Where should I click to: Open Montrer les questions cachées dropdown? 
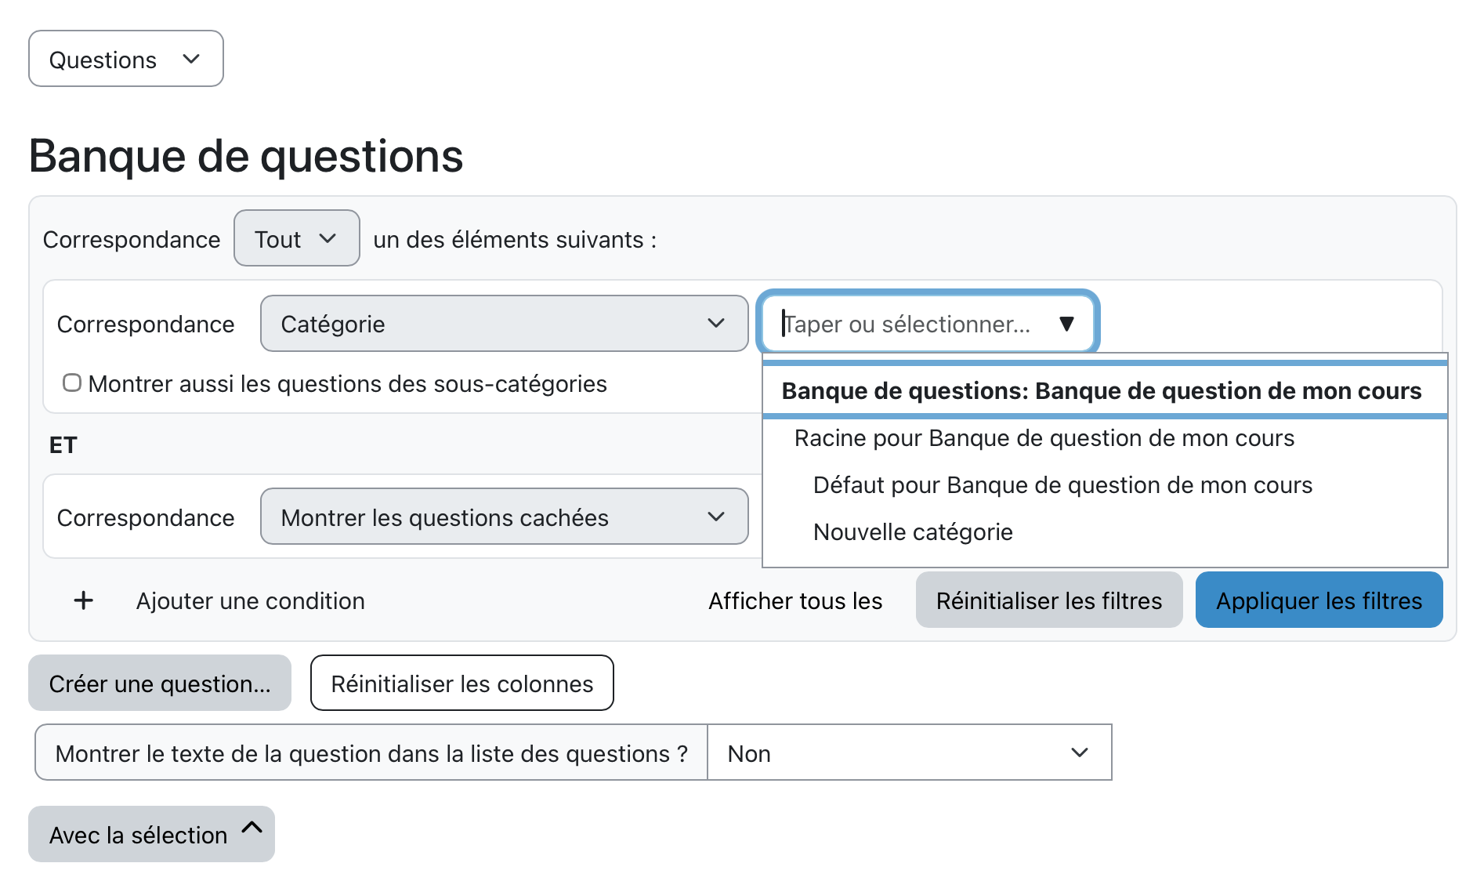(504, 517)
